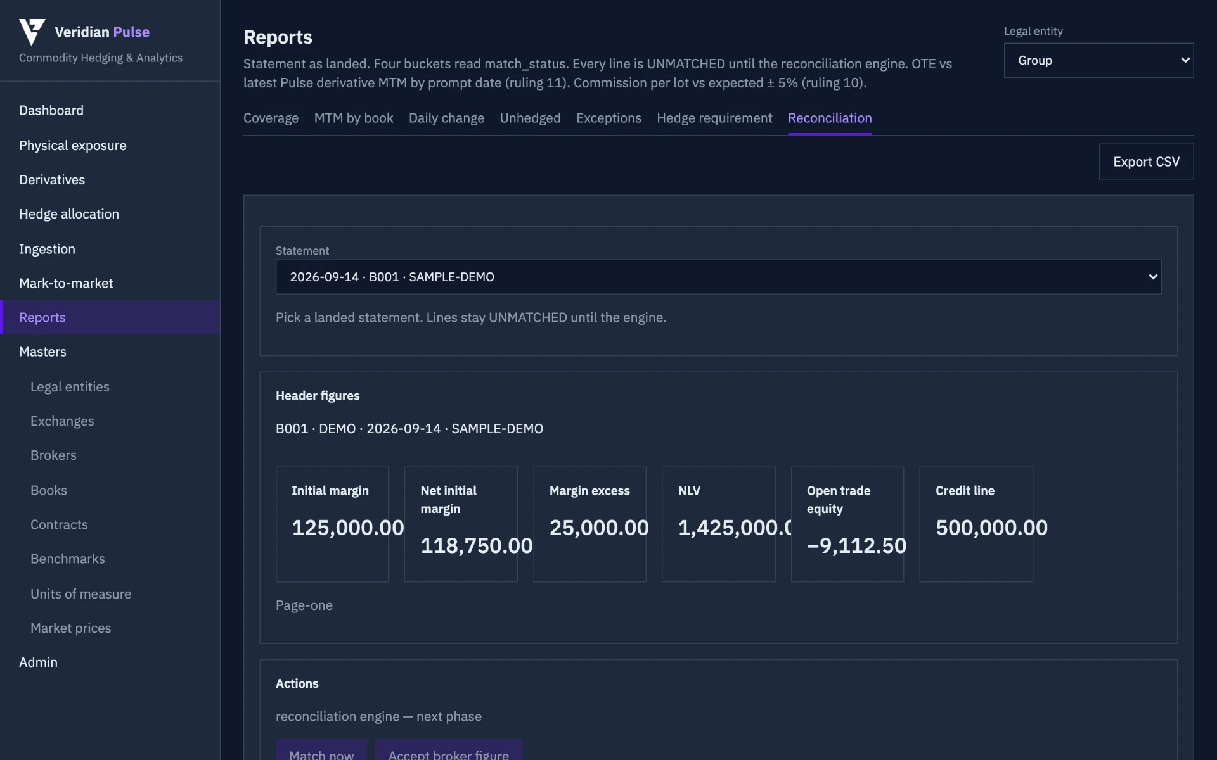
Task: Open the Ingestion page
Action: pyautogui.click(x=110, y=249)
